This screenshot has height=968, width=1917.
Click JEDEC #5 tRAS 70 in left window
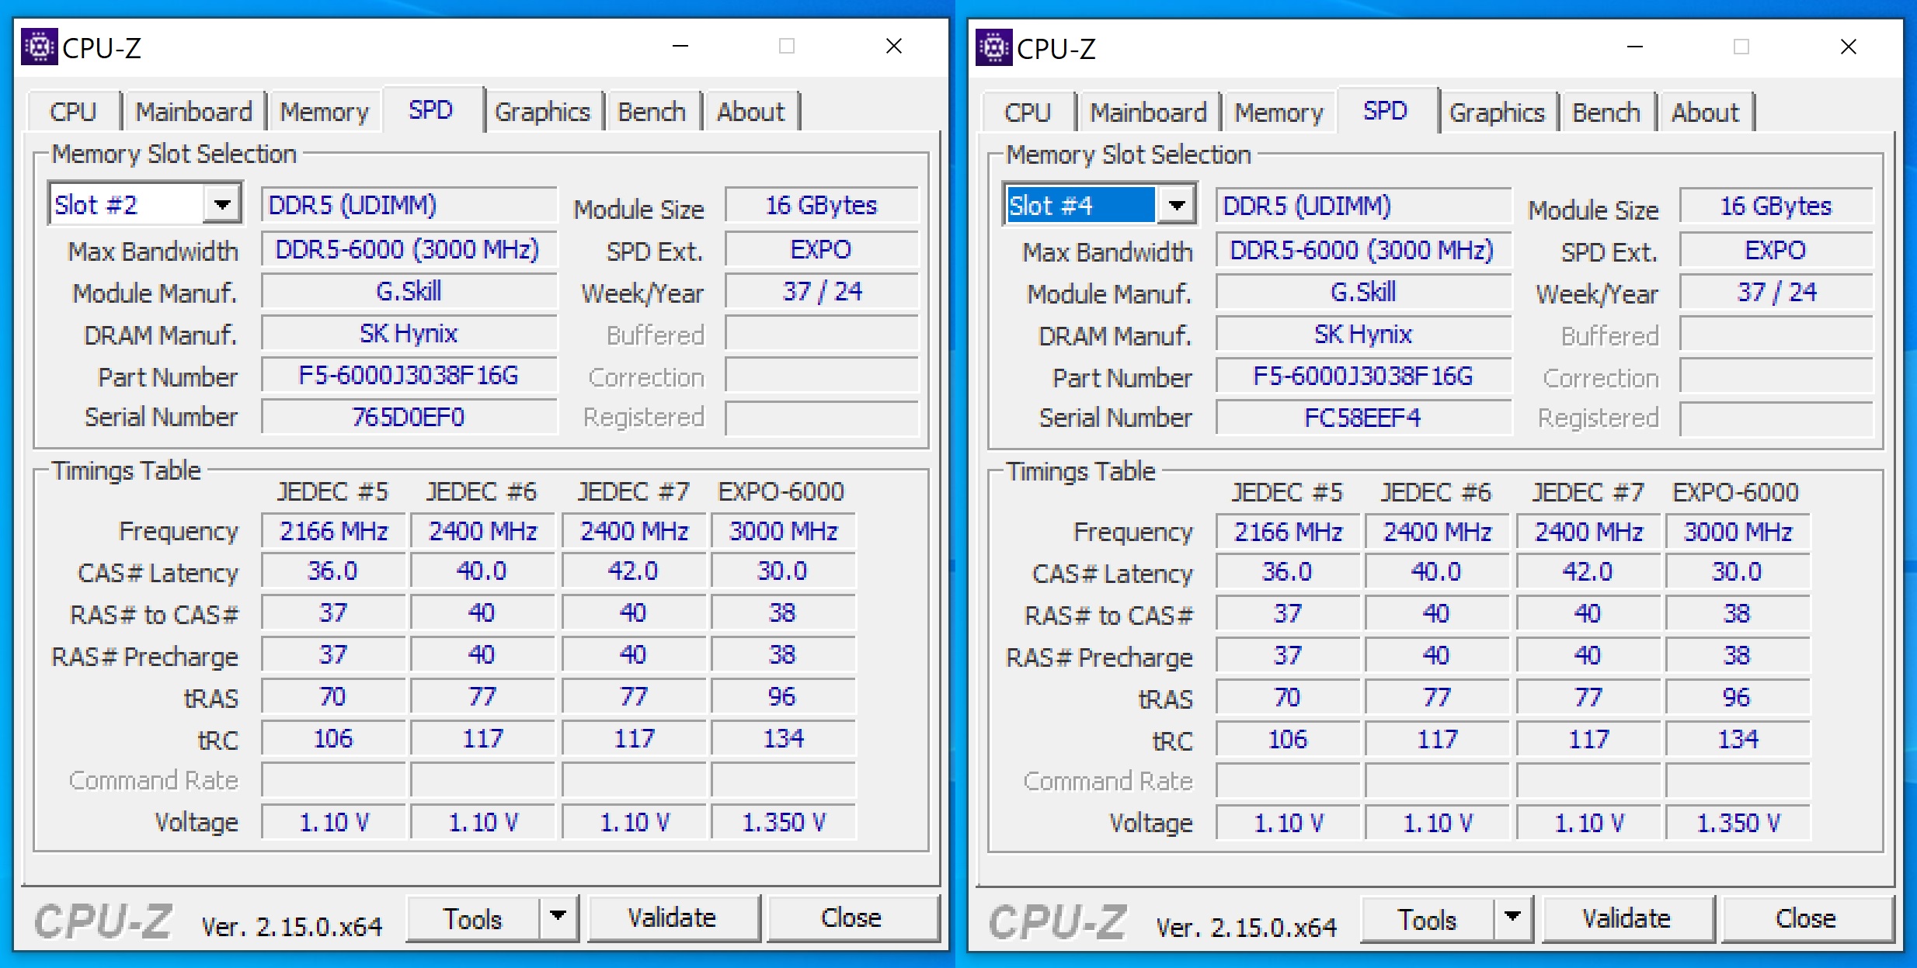(334, 696)
